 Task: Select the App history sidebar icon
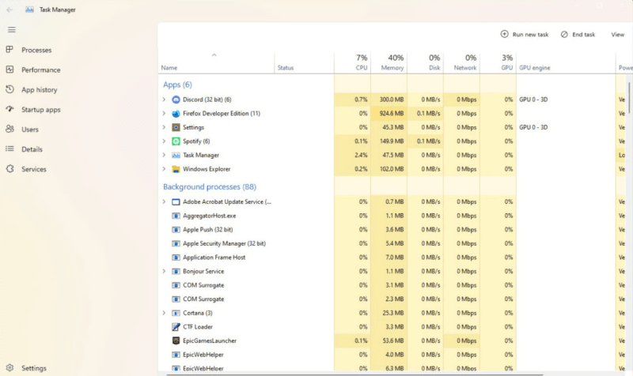coord(9,89)
